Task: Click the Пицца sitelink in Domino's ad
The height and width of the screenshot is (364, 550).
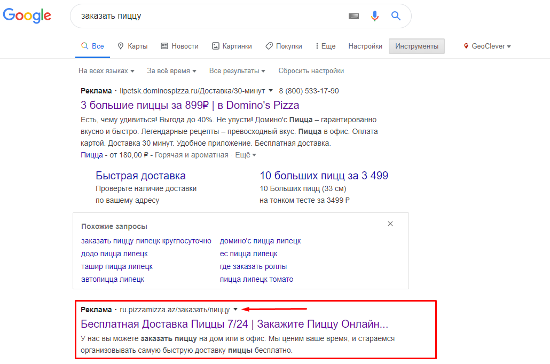Action: [x=92, y=155]
